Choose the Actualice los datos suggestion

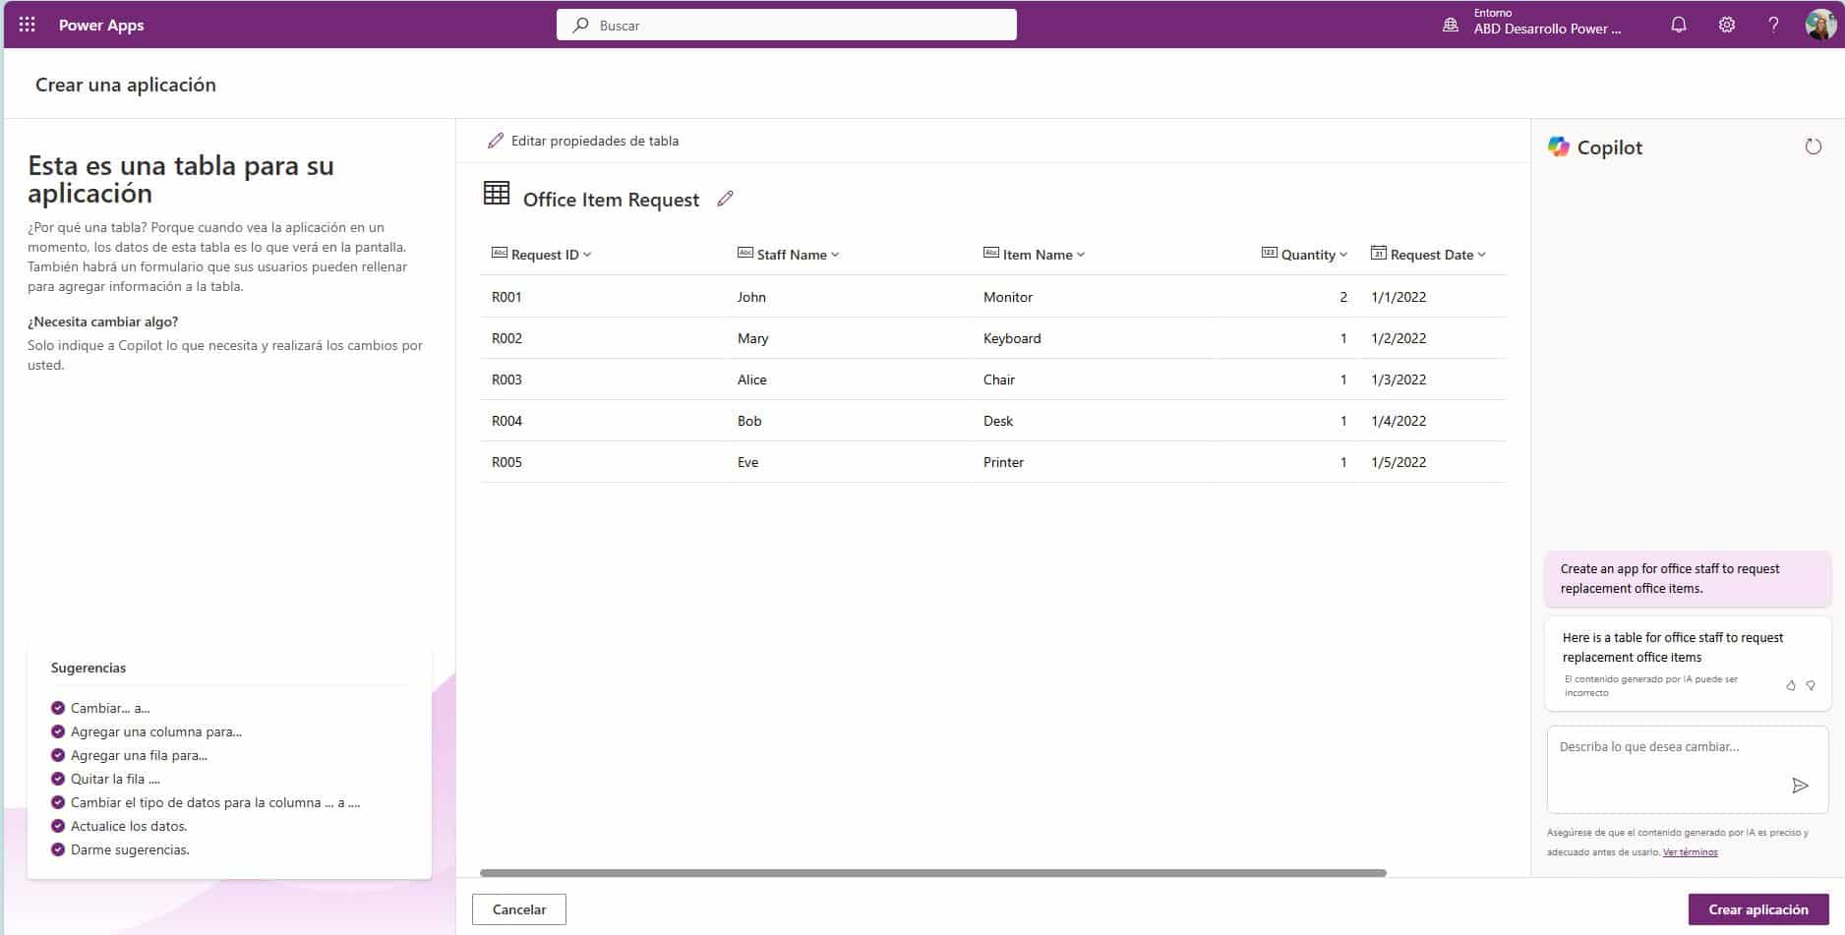tap(129, 826)
